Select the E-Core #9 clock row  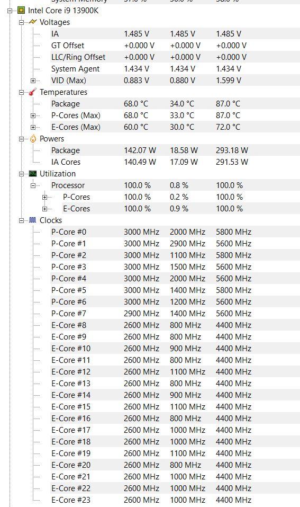coord(175,336)
